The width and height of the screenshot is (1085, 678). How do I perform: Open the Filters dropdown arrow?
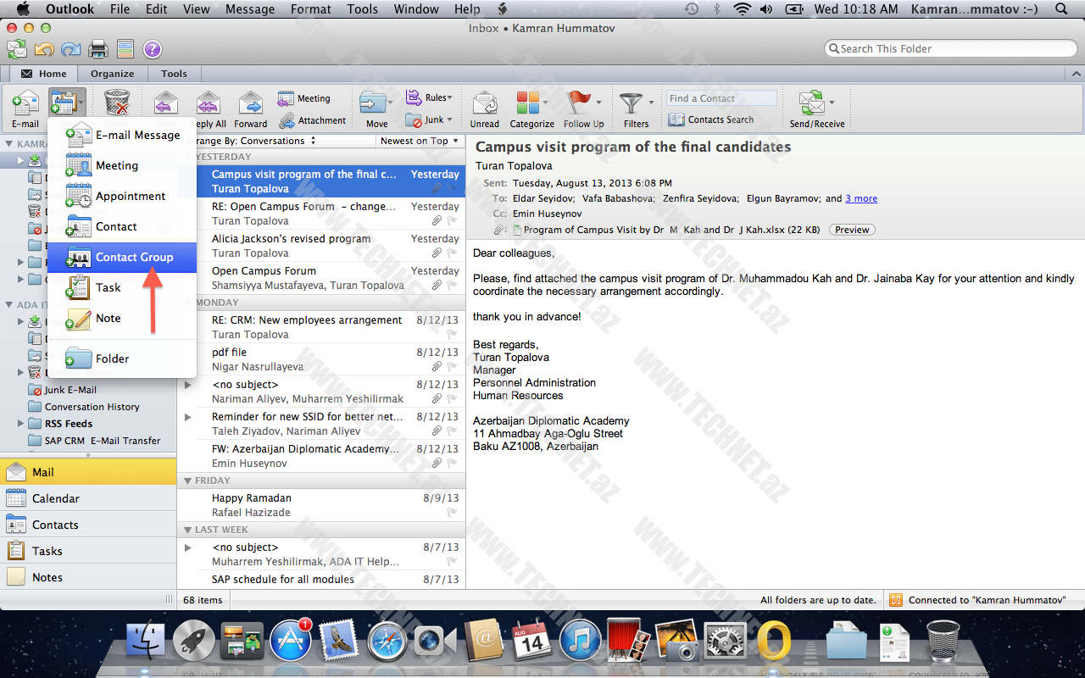pyautogui.click(x=651, y=103)
